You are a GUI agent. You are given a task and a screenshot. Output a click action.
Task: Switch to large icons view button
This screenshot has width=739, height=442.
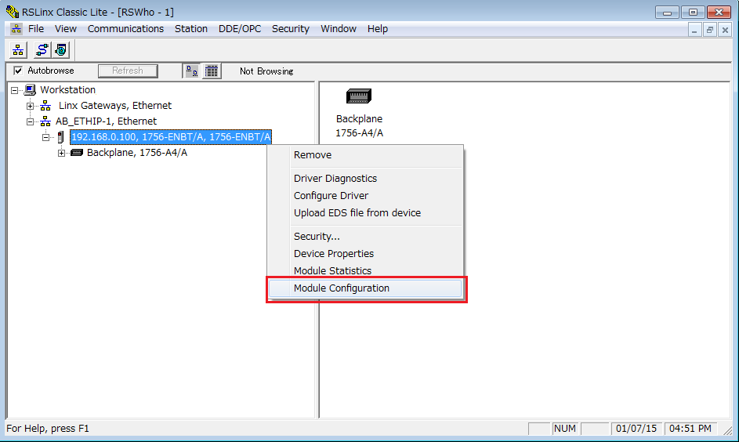click(191, 71)
